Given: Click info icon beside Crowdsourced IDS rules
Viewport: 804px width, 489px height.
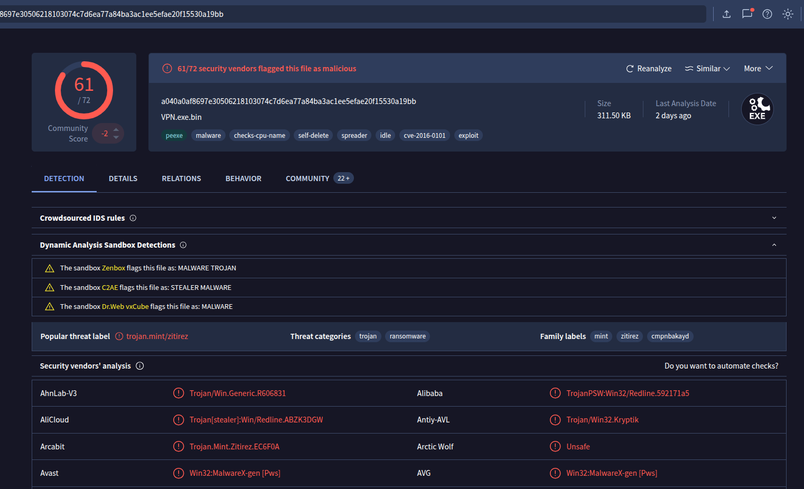Looking at the screenshot, I should click(x=133, y=218).
